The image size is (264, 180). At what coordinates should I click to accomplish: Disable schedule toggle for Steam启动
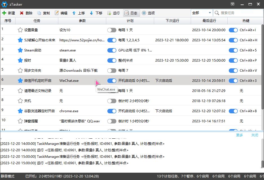point(112,50)
